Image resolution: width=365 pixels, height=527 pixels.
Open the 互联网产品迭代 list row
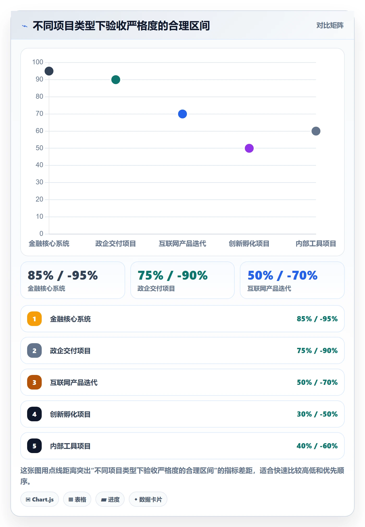pyautogui.click(x=182, y=382)
